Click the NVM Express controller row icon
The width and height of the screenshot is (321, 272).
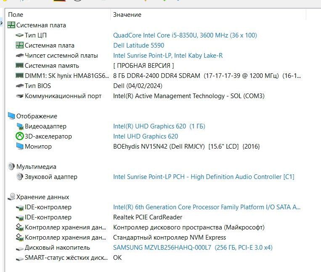click(x=20, y=237)
